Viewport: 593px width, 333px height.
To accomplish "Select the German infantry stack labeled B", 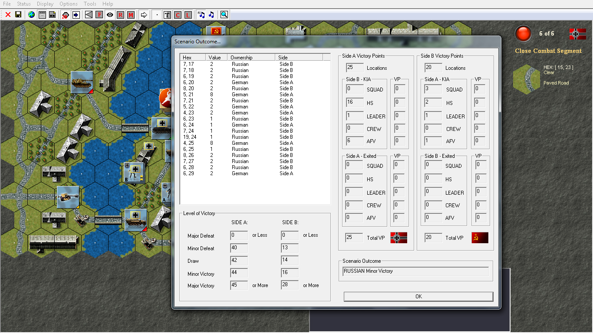I will click(134, 173).
